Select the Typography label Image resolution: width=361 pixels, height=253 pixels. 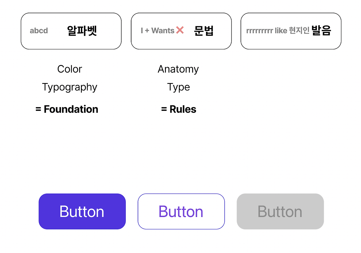[x=70, y=87]
